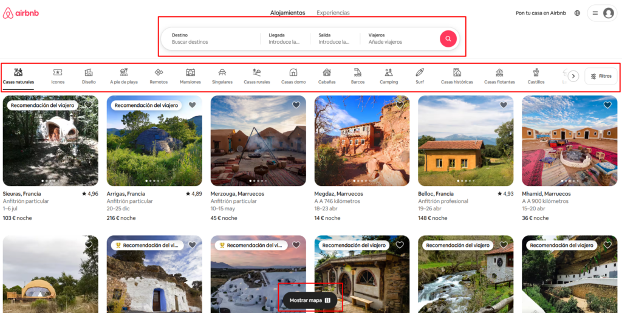Favorite the Arrigas, Francia listing
This screenshot has width=622, height=313.
pyautogui.click(x=193, y=105)
